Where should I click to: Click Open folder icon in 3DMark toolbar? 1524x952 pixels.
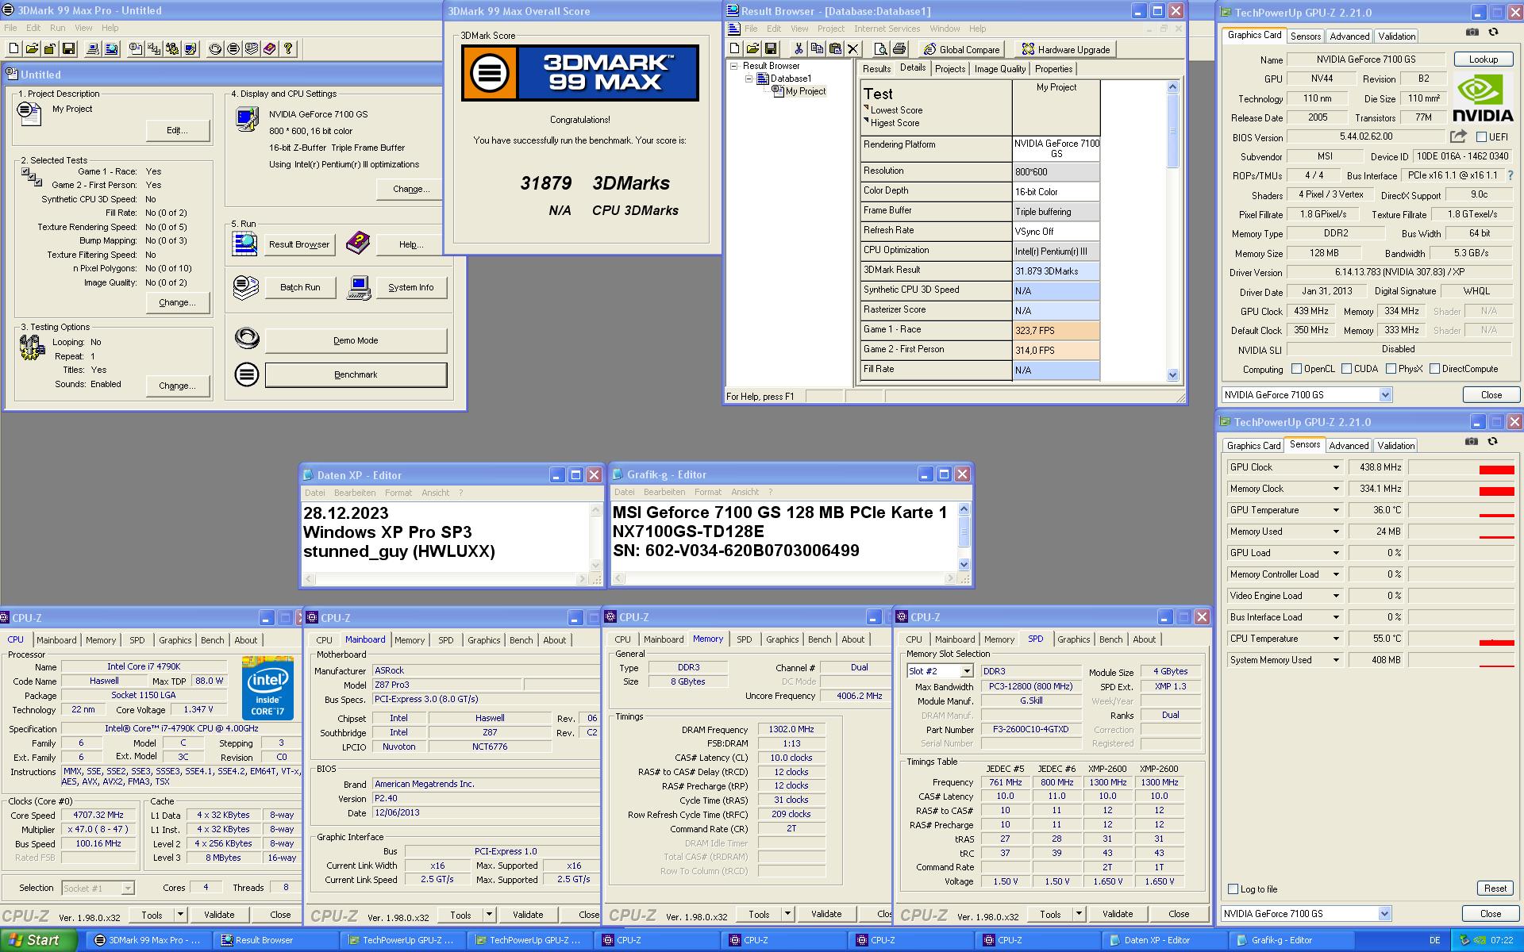pos(32,49)
